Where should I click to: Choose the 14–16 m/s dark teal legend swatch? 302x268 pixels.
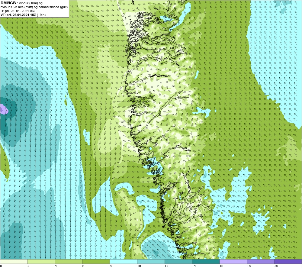coord(206,262)
